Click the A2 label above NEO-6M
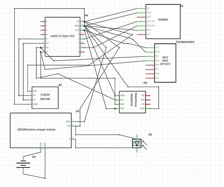This screenshot has height=187, width=224. 60,85
